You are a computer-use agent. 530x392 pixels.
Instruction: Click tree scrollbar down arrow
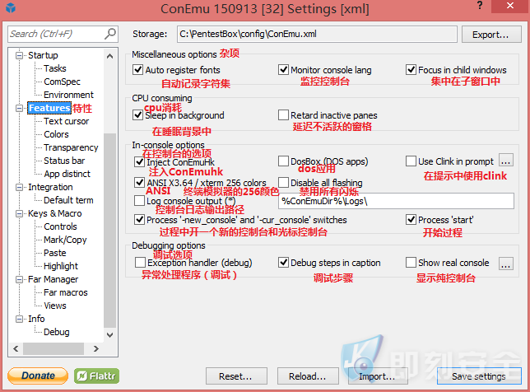(109, 335)
